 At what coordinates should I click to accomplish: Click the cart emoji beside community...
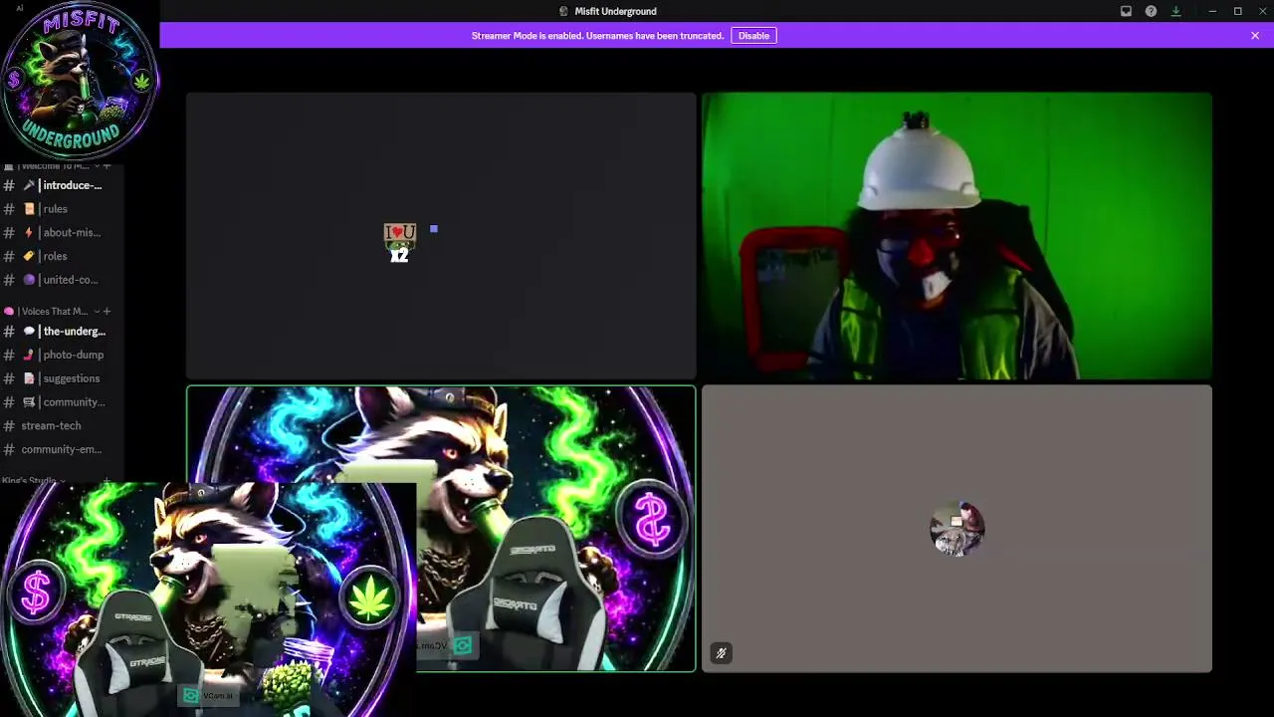[29, 402]
